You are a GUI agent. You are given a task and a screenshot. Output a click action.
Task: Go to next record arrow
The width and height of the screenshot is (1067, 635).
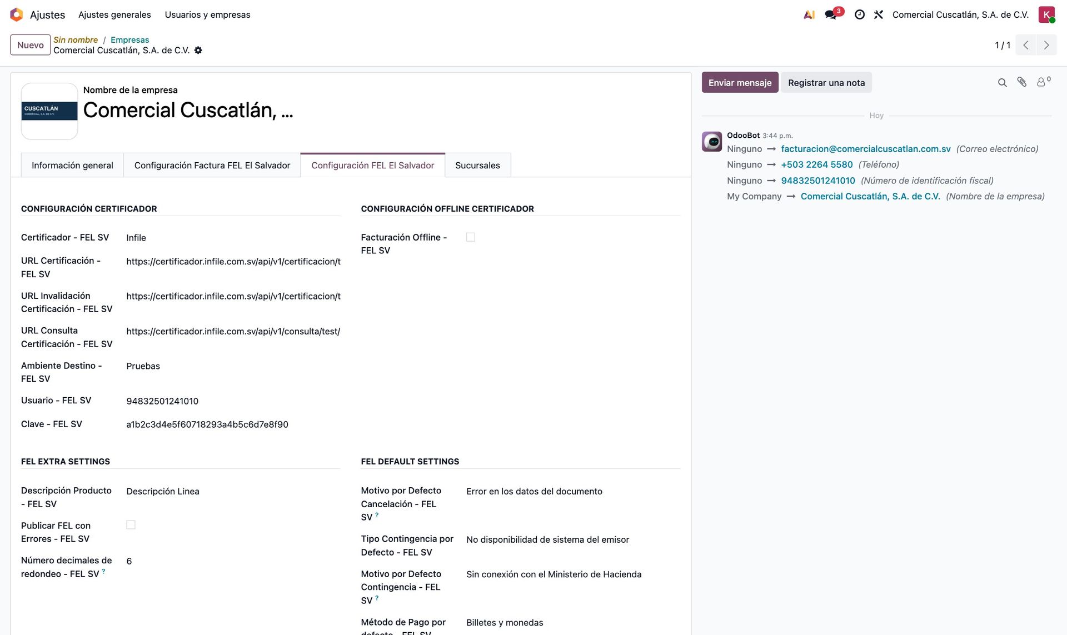(x=1046, y=45)
